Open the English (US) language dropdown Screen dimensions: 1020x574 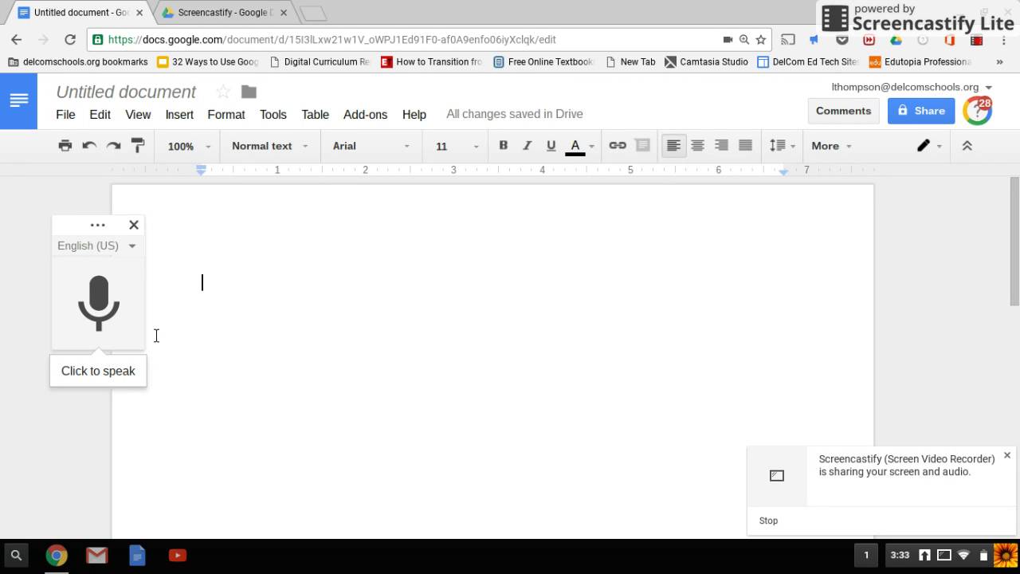(96, 246)
